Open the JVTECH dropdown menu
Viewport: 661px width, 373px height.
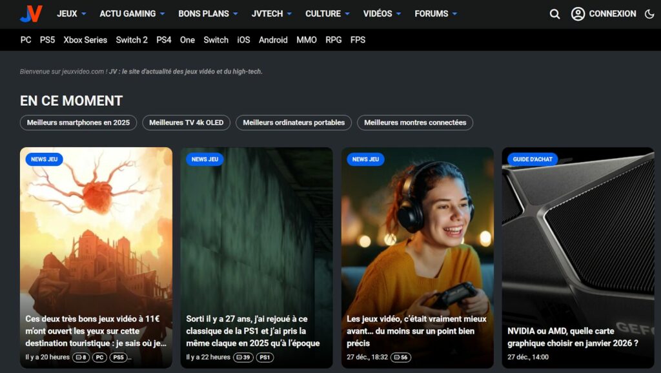[x=271, y=14]
